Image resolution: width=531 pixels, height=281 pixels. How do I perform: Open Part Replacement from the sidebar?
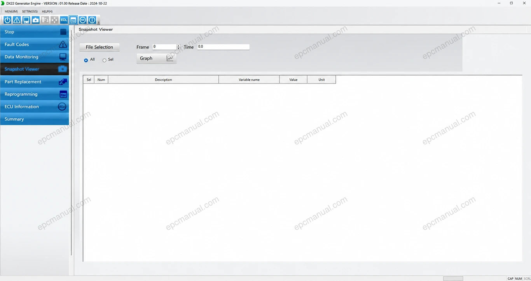(x=35, y=82)
